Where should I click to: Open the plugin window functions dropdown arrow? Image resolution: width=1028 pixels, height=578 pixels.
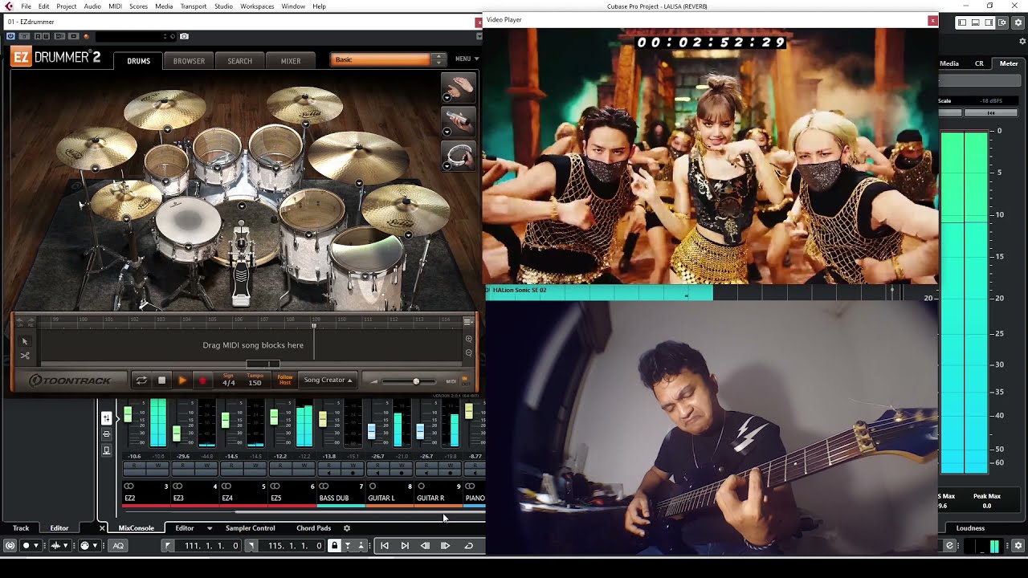pos(479,36)
